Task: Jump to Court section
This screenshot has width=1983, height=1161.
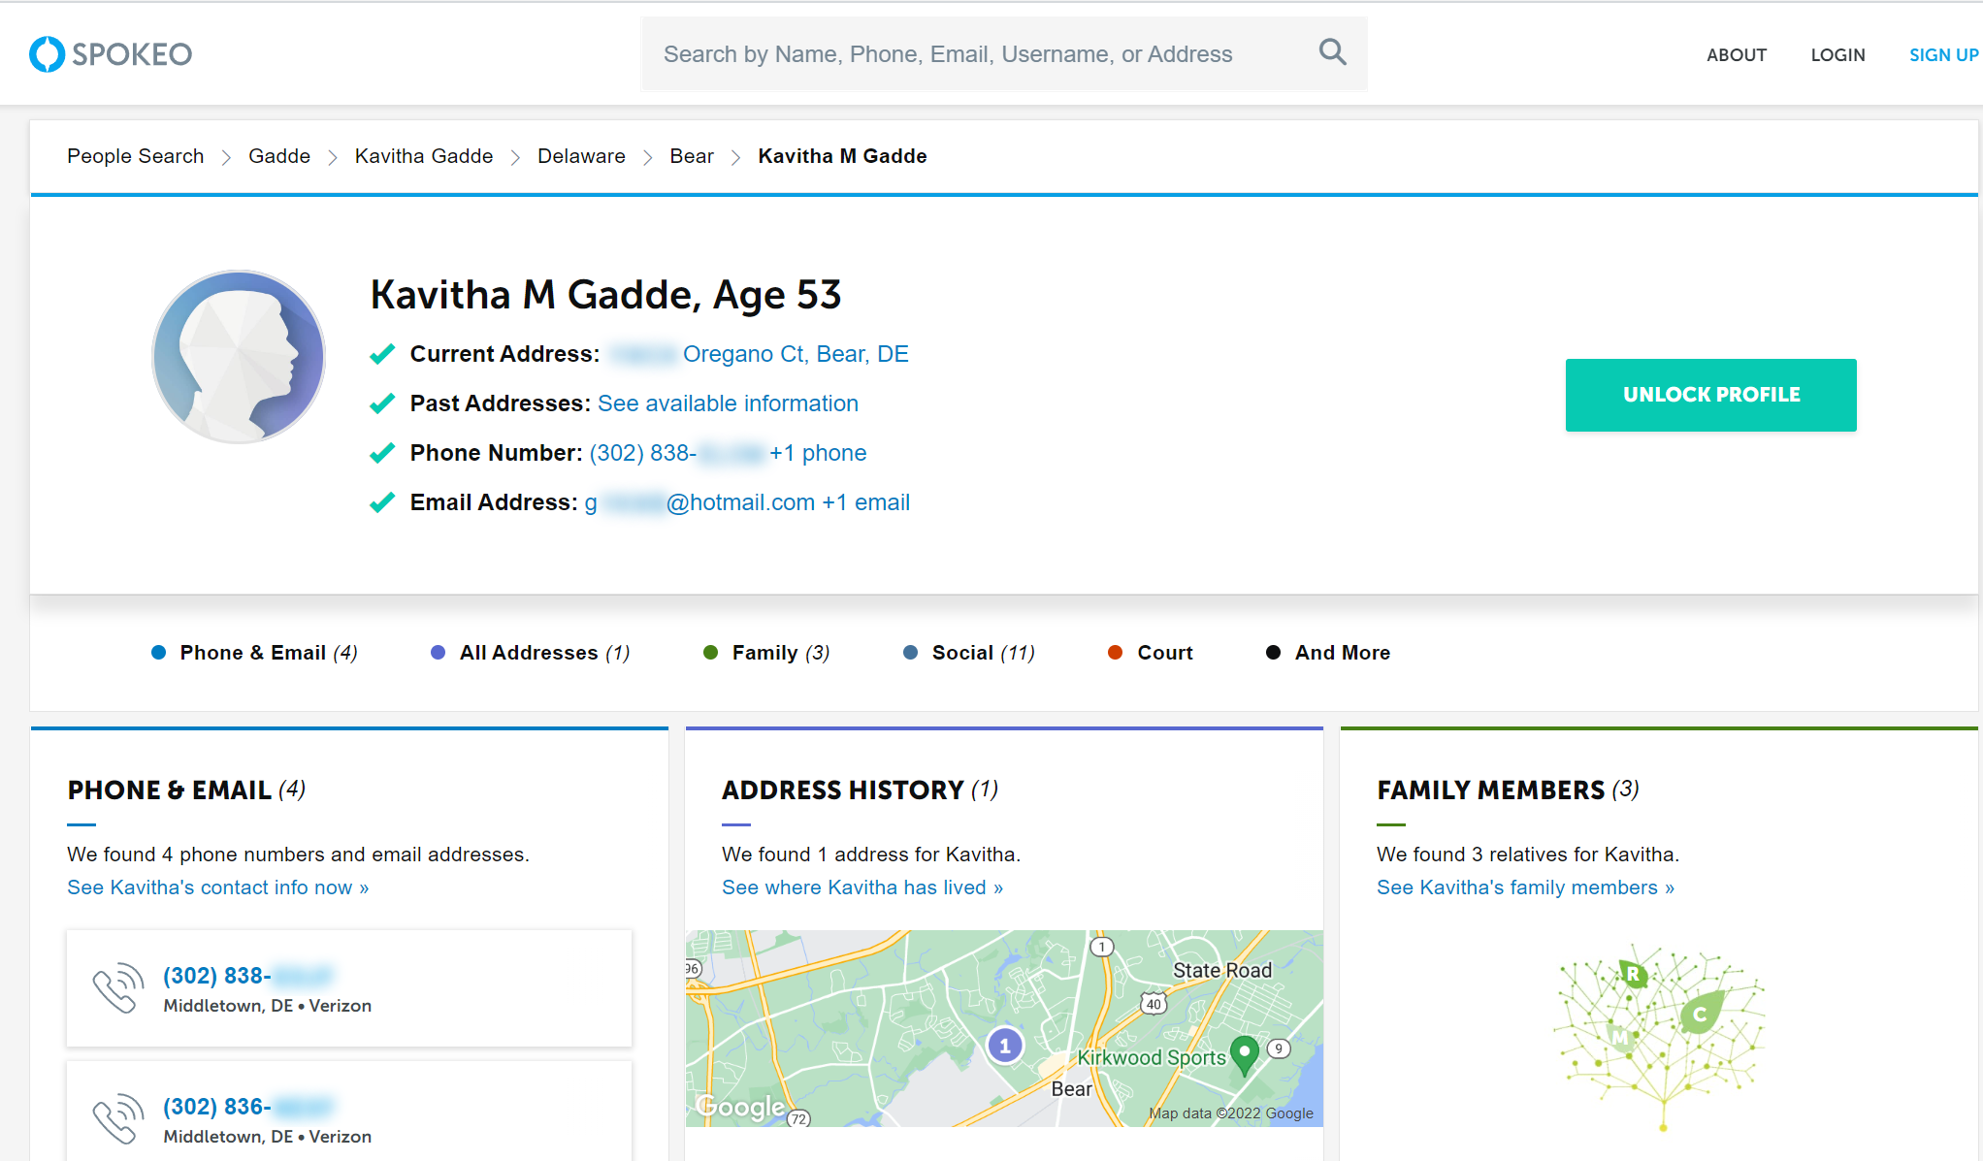Action: [x=1150, y=653]
